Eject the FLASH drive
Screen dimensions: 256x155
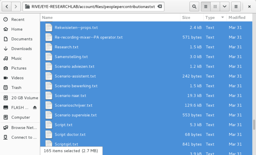click(35, 108)
